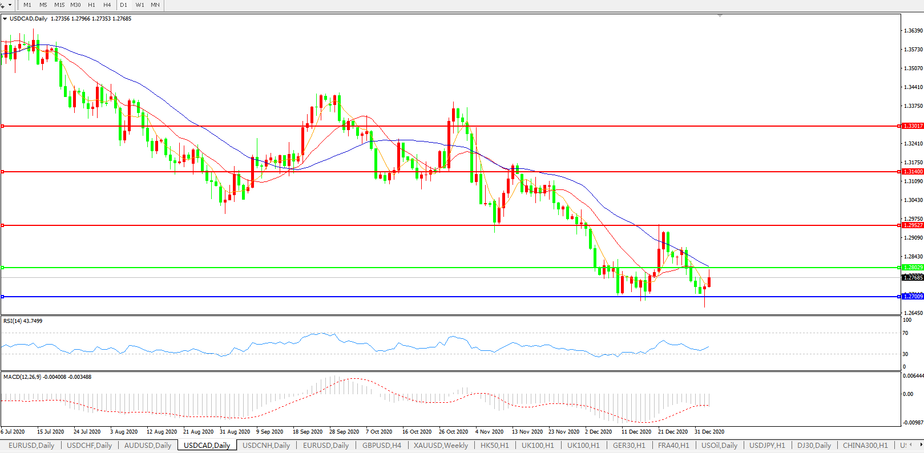Grab the toolbar drag handle before M1
This screenshot has width=924, height=453.
[x=18, y=5]
